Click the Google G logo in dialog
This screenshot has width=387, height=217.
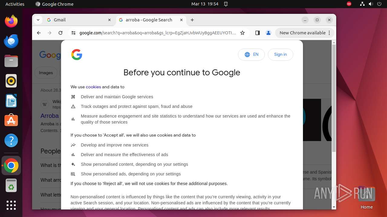[77, 55]
